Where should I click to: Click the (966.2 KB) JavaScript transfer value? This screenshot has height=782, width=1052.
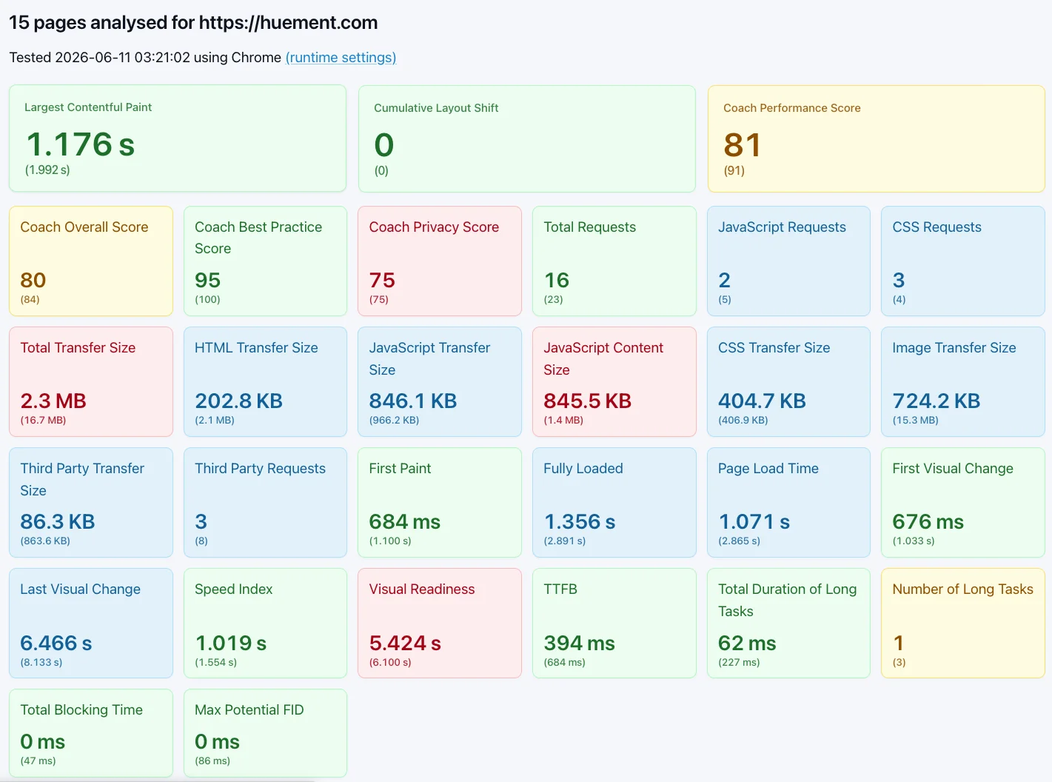coord(394,420)
